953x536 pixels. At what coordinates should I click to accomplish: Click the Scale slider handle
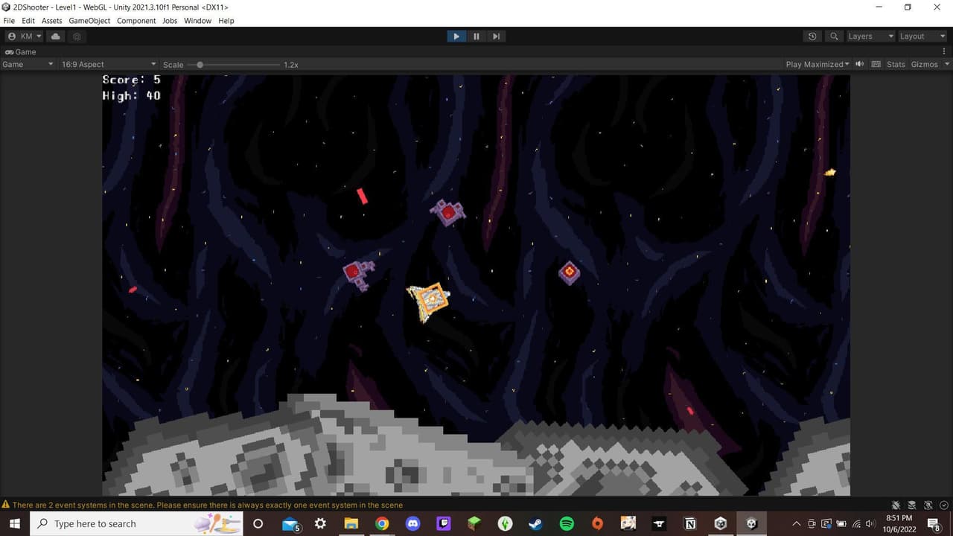pyautogui.click(x=200, y=65)
